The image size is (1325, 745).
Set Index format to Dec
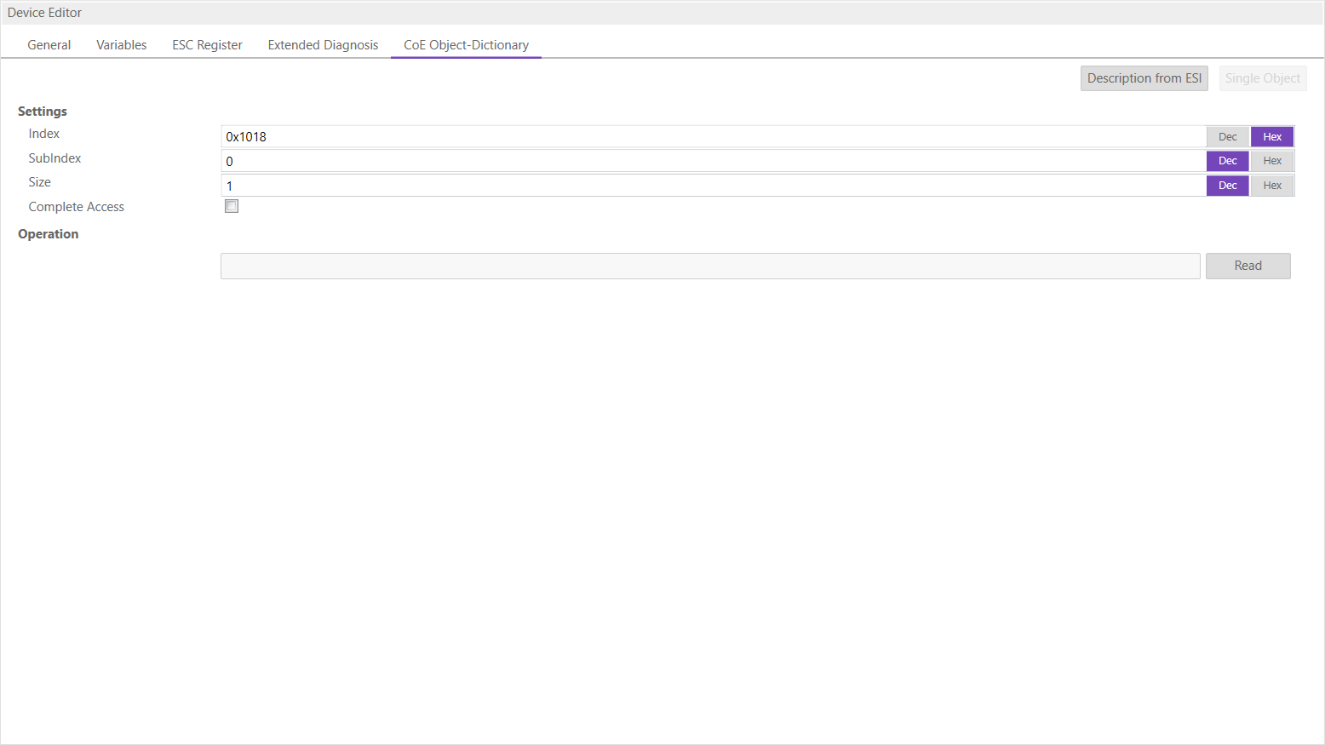[1227, 137]
